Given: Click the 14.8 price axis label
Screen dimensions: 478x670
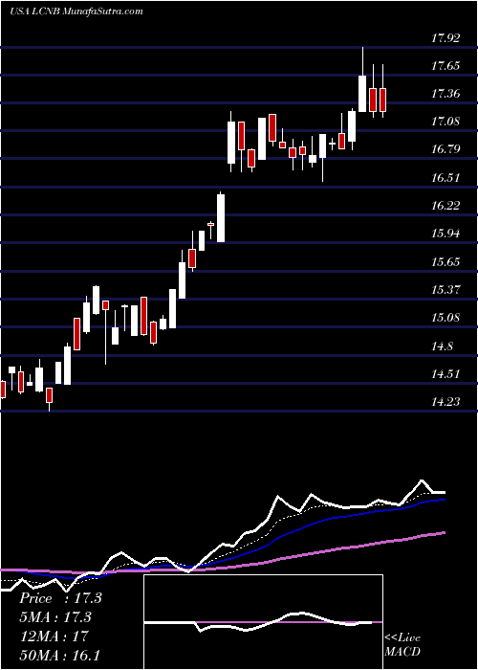Looking at the screenshot, I should click(x=442, y=346).
